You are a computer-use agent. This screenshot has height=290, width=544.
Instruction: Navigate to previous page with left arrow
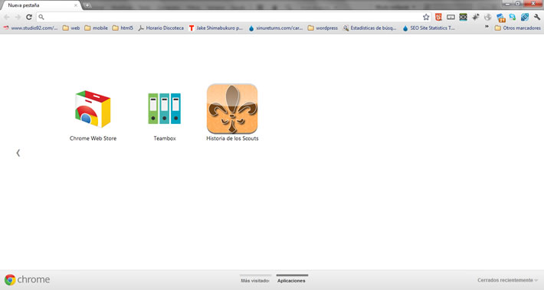click(18, 153)
